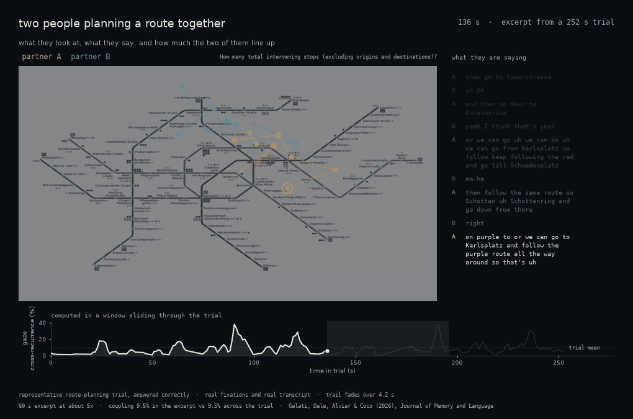Click the Kagran station label on the map
The image size is (633, 419).
pos(344,139)
